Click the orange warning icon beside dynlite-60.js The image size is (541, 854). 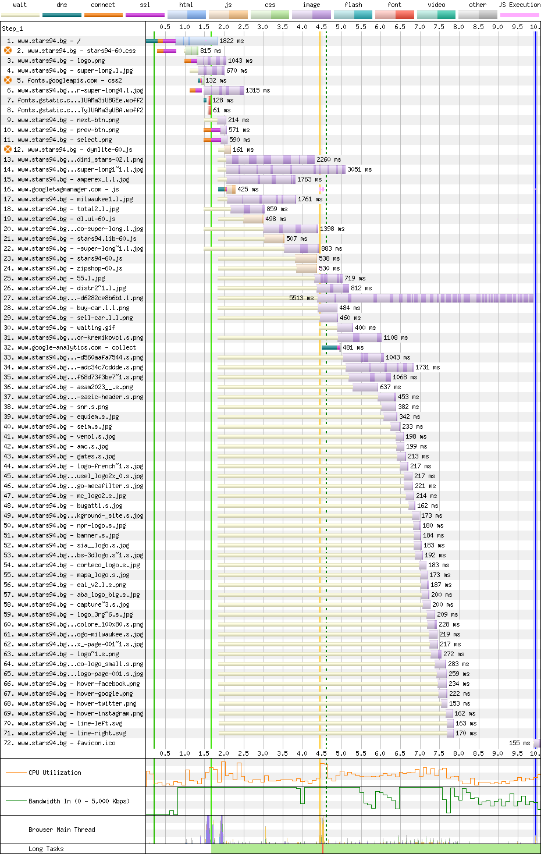point(8,150)
